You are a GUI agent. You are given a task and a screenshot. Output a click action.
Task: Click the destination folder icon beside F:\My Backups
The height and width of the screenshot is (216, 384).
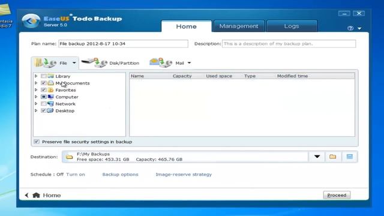pos(70,157)
